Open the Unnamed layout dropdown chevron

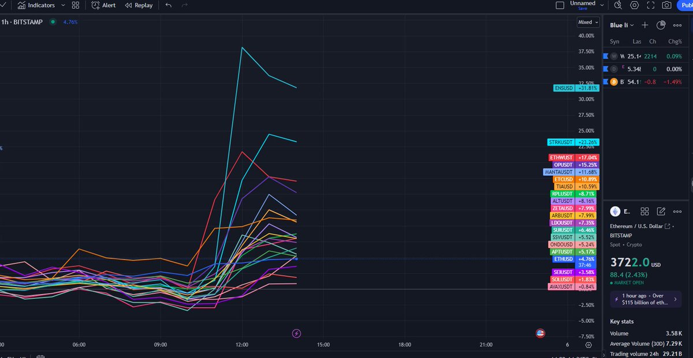pyautogui.click(x=602, y=4)
